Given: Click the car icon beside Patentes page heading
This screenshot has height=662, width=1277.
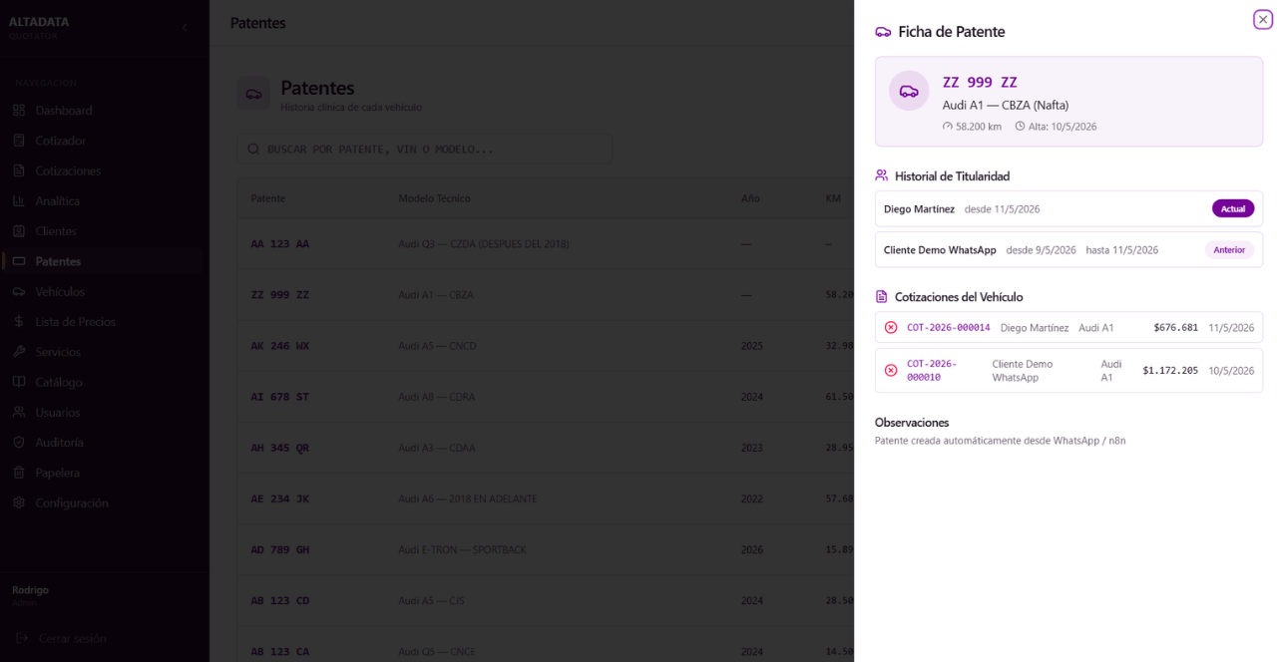Looking at the screenshot, I should pos(253,95).
